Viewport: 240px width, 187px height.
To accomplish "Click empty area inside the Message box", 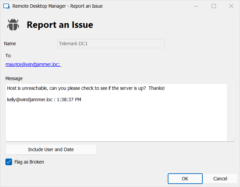I will tap(114, 124).
